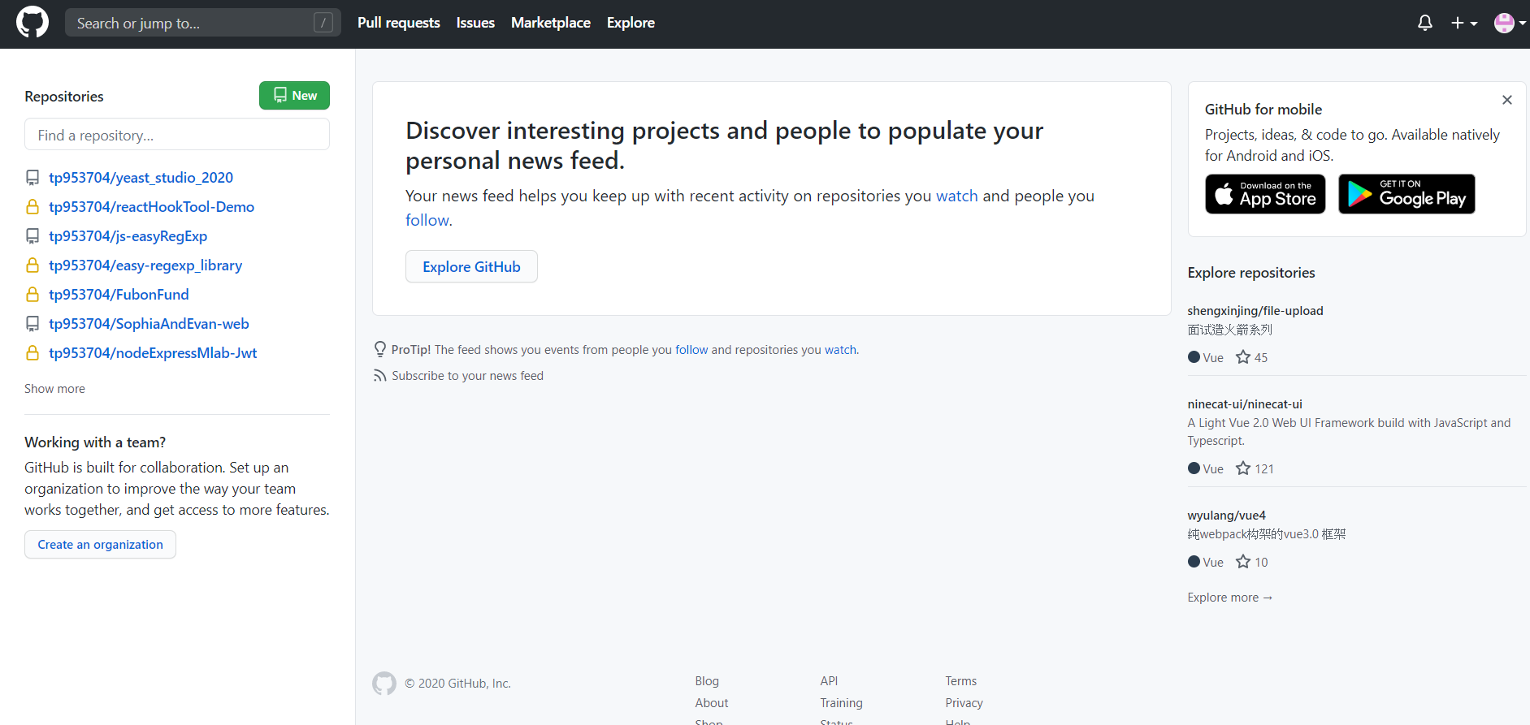Click repo icon beside js-easyRegExp

[x=33, y=236]
